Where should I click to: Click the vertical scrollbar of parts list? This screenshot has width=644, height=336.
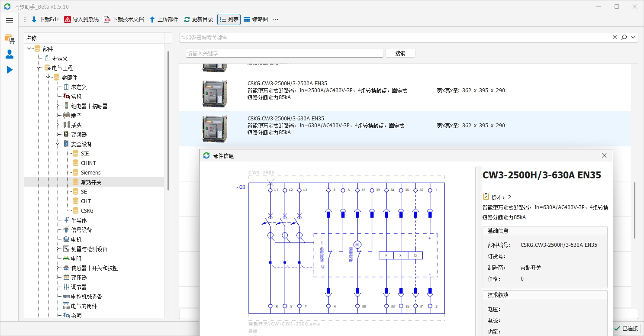coord(634,210)
